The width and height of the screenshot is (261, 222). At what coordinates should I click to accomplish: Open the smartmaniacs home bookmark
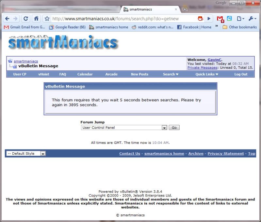coord(108,27)
